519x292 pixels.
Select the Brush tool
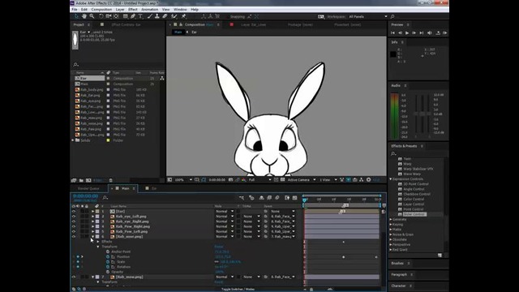pos(149,16)
